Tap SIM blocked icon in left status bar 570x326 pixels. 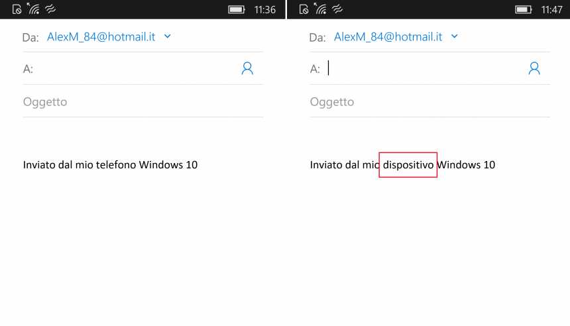pyautogui.click(x=17, y=9)
